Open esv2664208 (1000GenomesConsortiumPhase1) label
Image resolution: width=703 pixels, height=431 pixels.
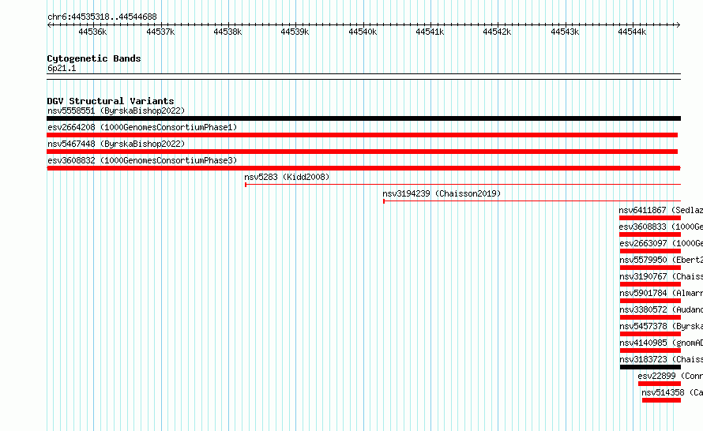[x=142, y=127]
